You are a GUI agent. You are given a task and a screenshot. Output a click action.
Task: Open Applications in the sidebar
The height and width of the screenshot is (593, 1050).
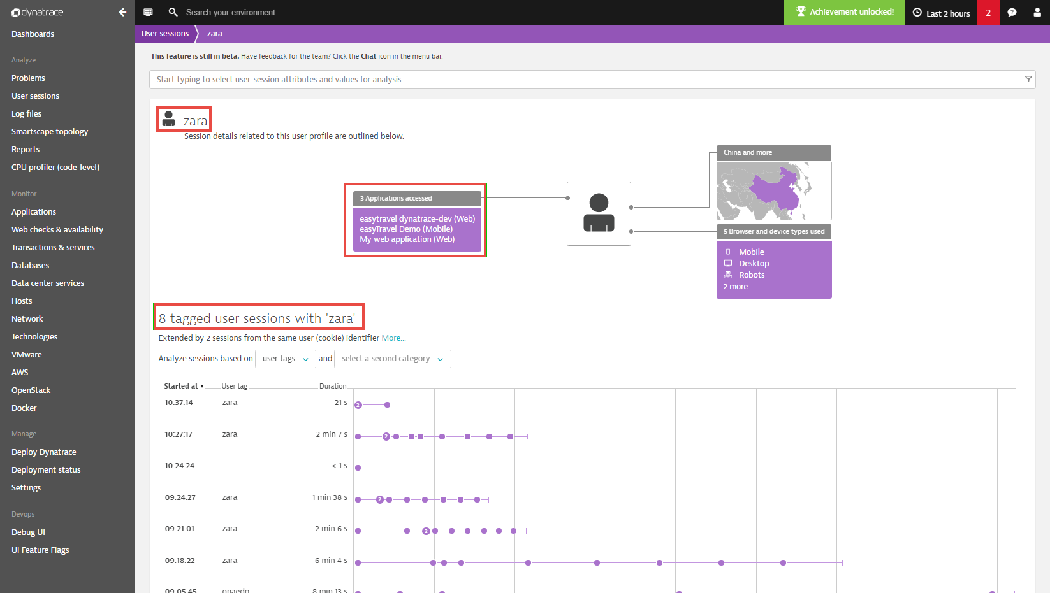tap(34, 211)
